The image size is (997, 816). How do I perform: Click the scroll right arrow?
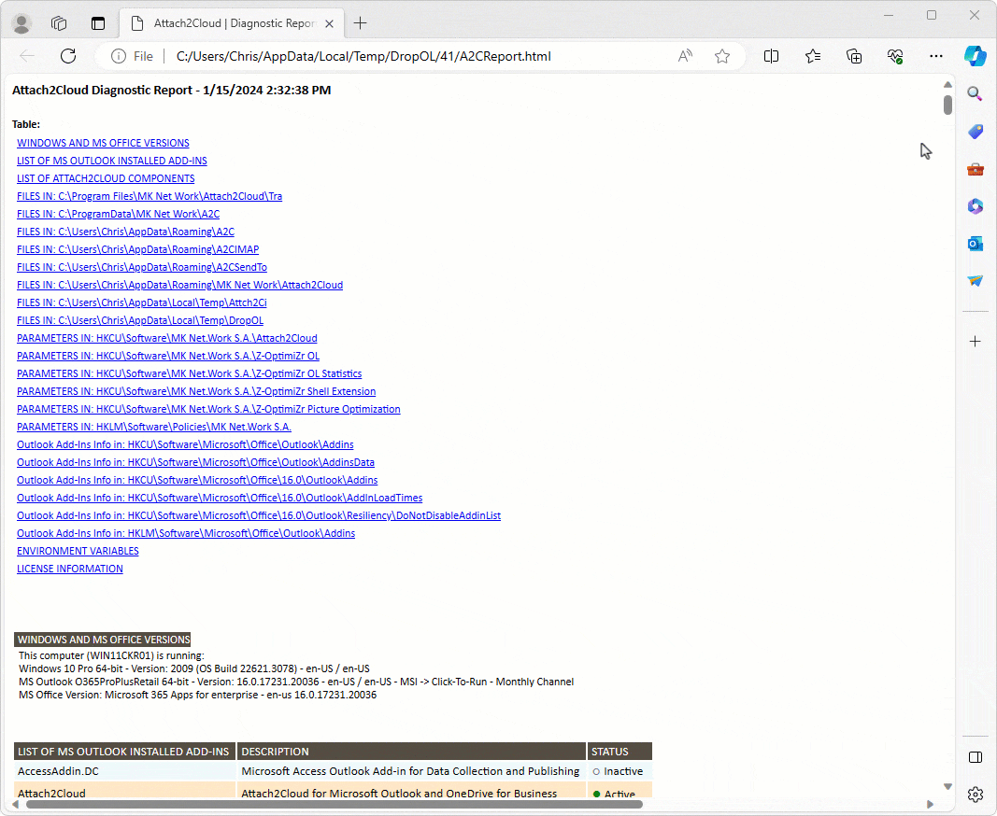pos(931,805)
